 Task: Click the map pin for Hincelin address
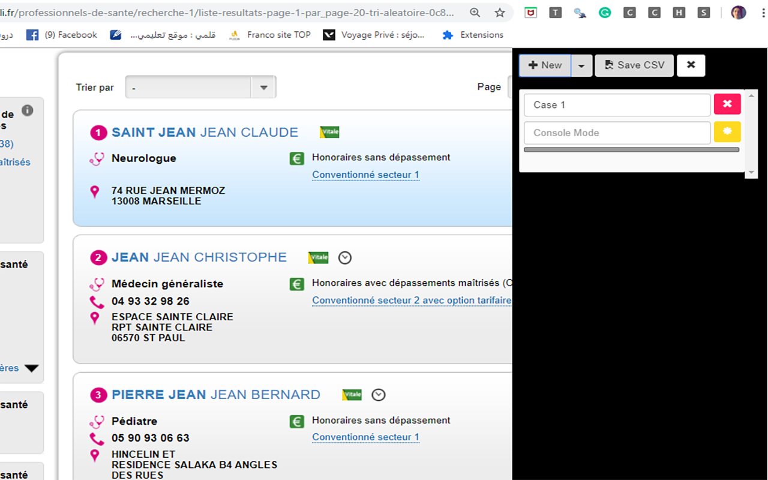94,455
